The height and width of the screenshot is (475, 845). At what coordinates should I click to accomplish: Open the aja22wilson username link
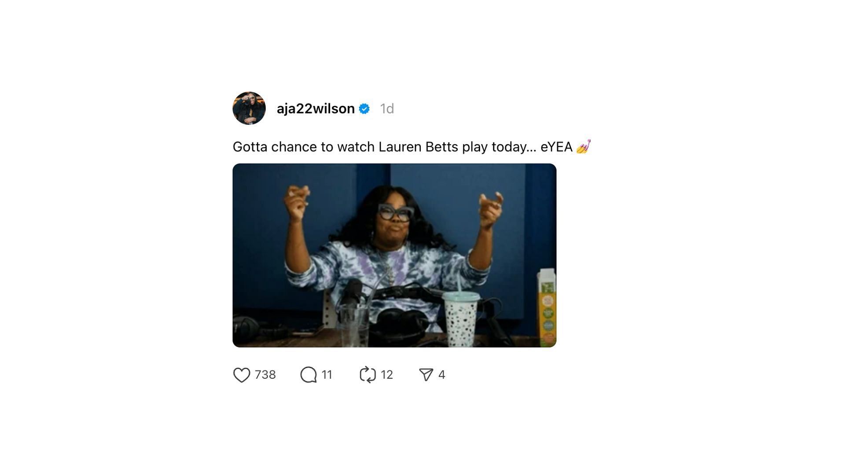tap(316, 109)
